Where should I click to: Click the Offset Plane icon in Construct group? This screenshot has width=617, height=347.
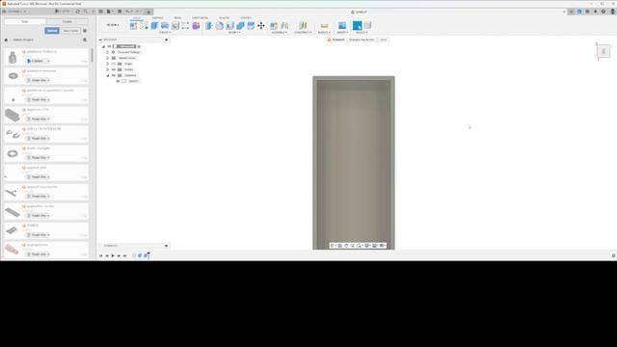[303, 26]
